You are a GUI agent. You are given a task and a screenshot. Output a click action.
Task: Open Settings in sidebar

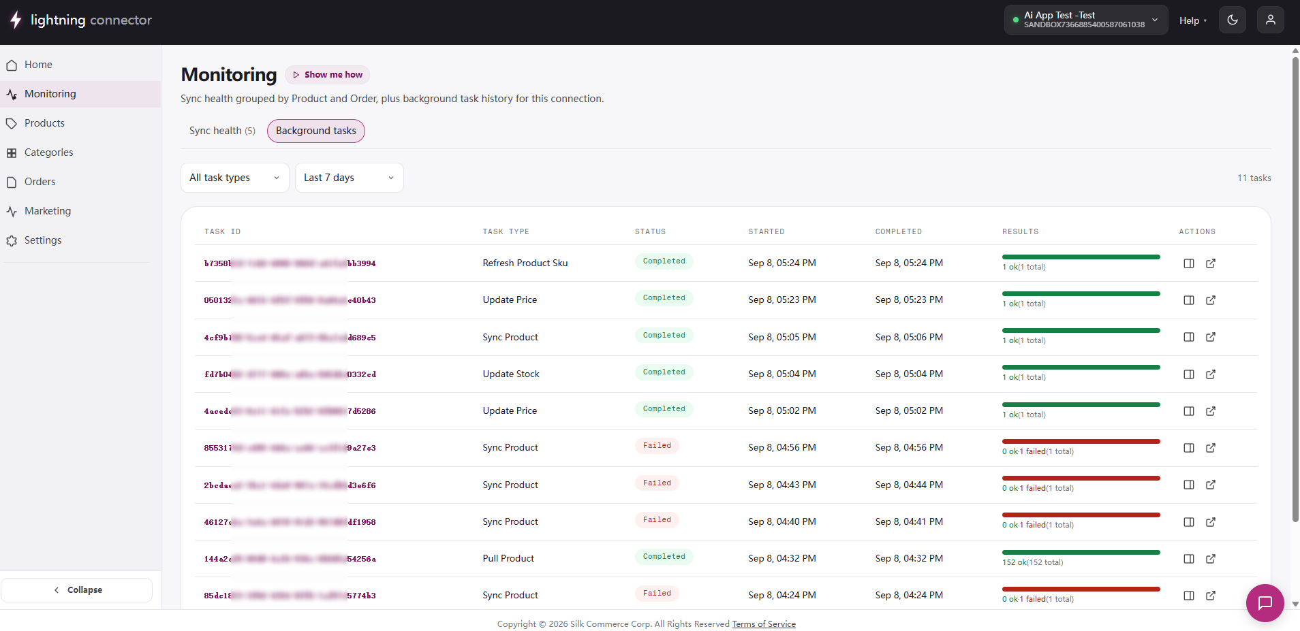pyautogui.click(x=80, y=240)
